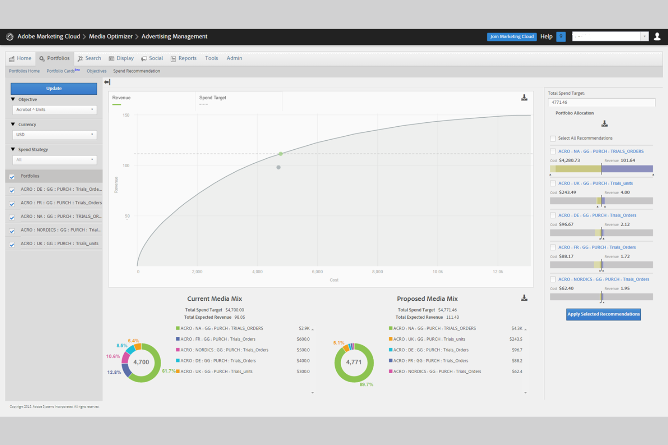Open the Spend Strategy dropdown
Viewport: 668px width, 445px height.
[x=55, y=160]
